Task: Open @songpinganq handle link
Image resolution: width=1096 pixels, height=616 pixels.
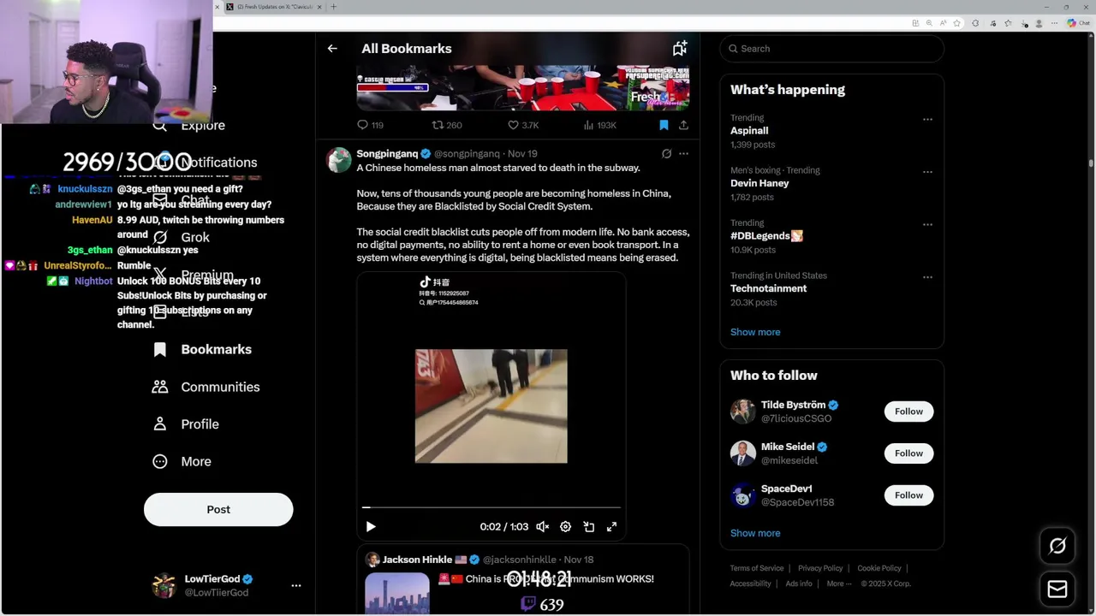Action: point(467,154)
